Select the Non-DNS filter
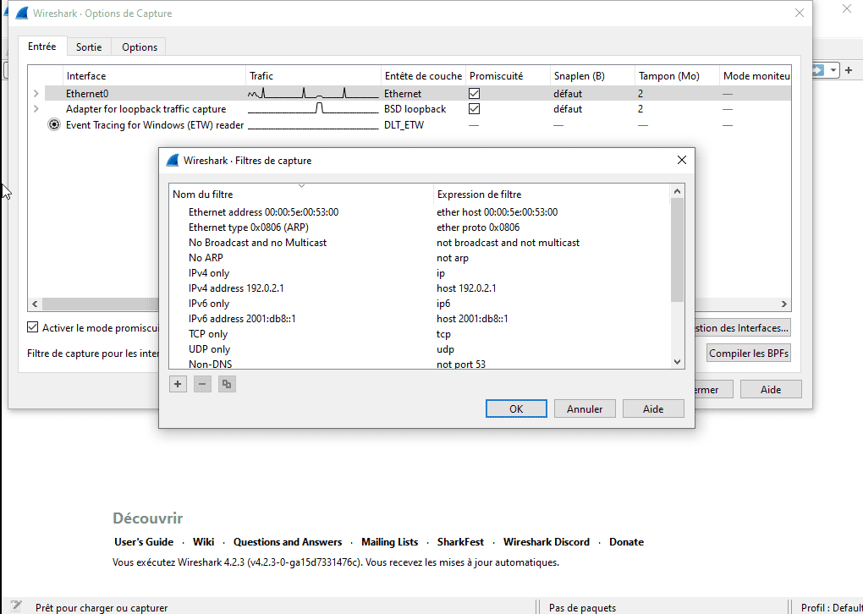 (x=210, y=364)
